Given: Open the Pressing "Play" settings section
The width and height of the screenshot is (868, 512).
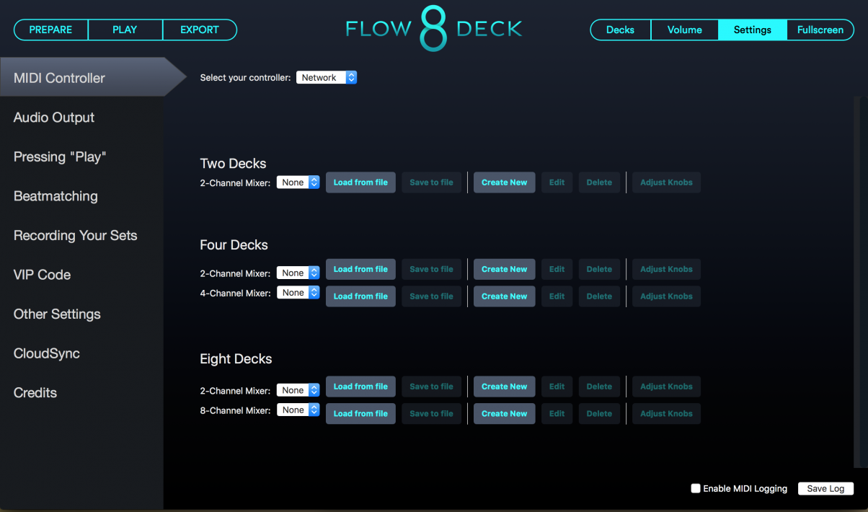Looking at the screenshot, I should 60,156.
